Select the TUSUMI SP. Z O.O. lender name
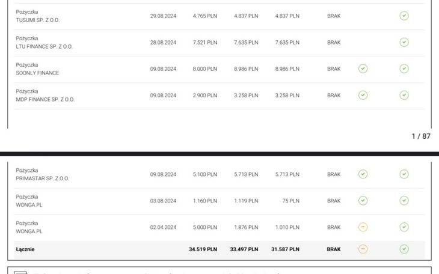The image size is (439, 274). point(38,20)
